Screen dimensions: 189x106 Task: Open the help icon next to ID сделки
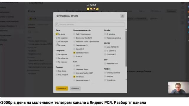115,51
